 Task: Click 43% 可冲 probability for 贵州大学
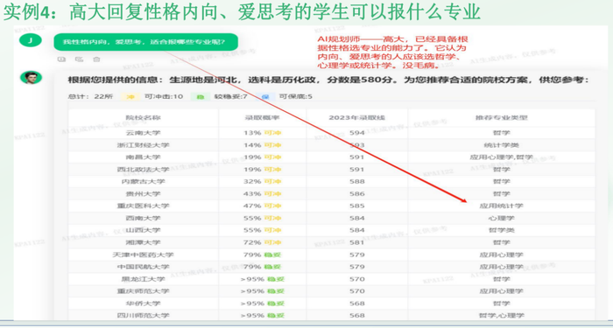tap(262, 193)
